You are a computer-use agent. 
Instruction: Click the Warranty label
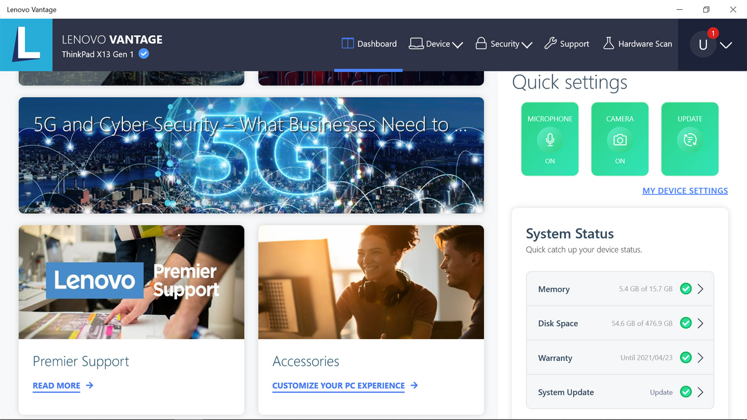555,358
